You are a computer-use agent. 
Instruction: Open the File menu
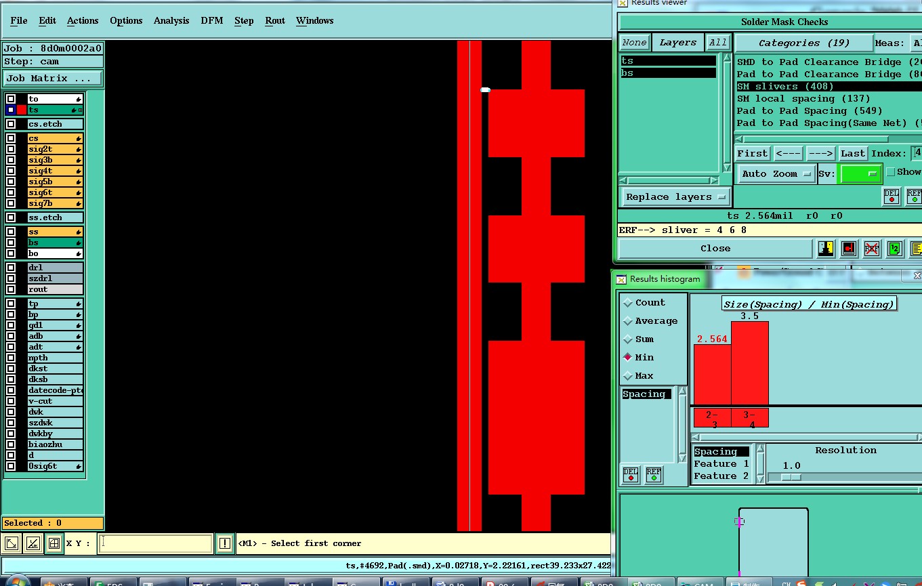click(x=19, y=20)
